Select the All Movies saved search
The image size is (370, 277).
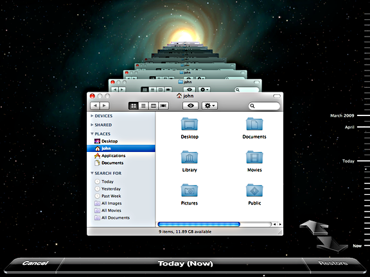[x=121, y=210]
